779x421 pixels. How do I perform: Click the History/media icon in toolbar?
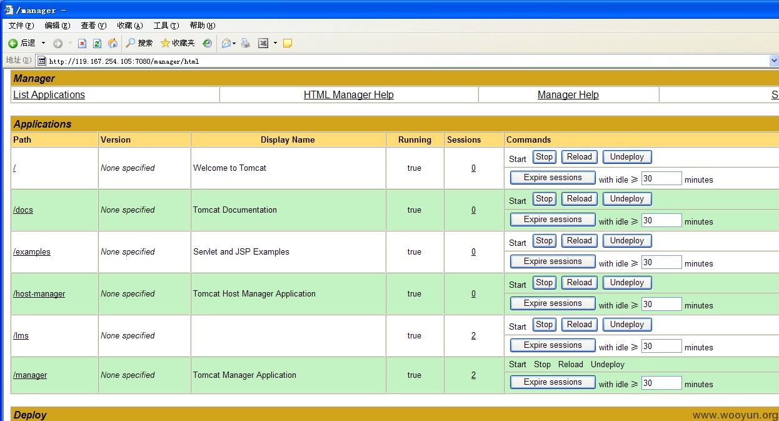207,43
